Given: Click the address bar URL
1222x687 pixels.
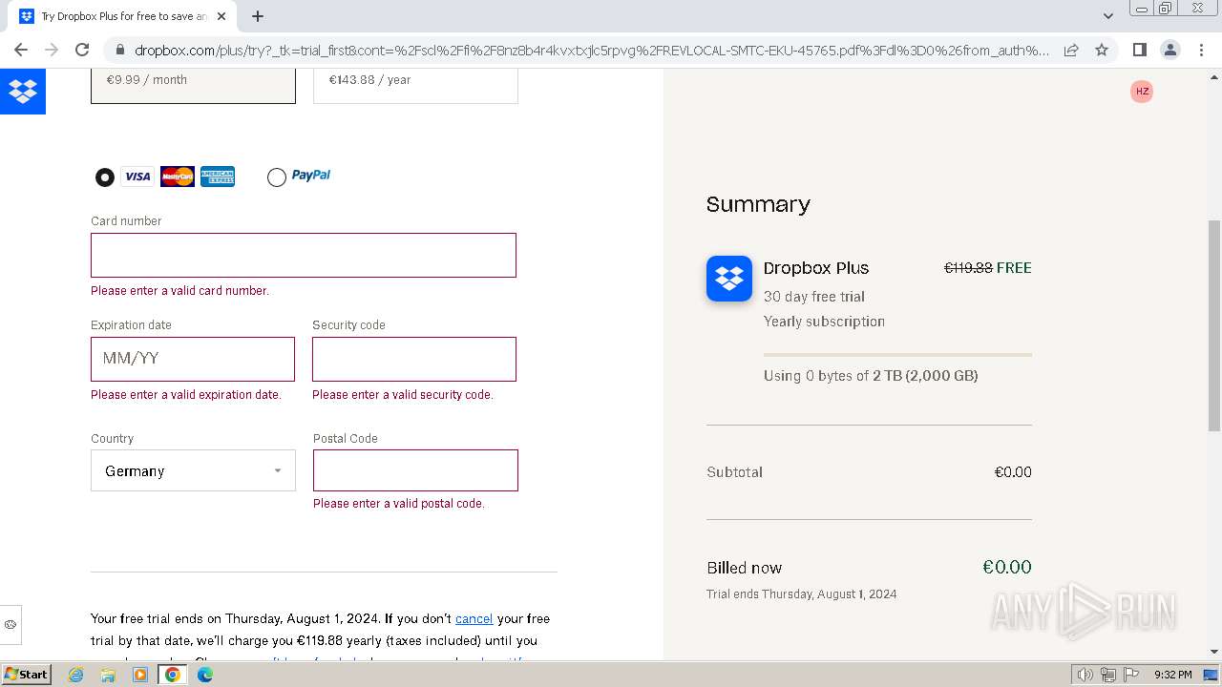Looking at the screenshot, I should (592, 50).
